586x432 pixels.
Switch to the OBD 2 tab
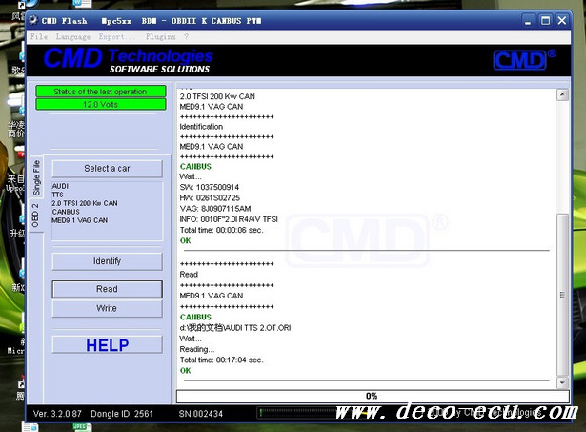(x=35, y=216)
